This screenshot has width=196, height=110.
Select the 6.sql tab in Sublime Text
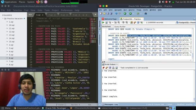click(38, 15)
